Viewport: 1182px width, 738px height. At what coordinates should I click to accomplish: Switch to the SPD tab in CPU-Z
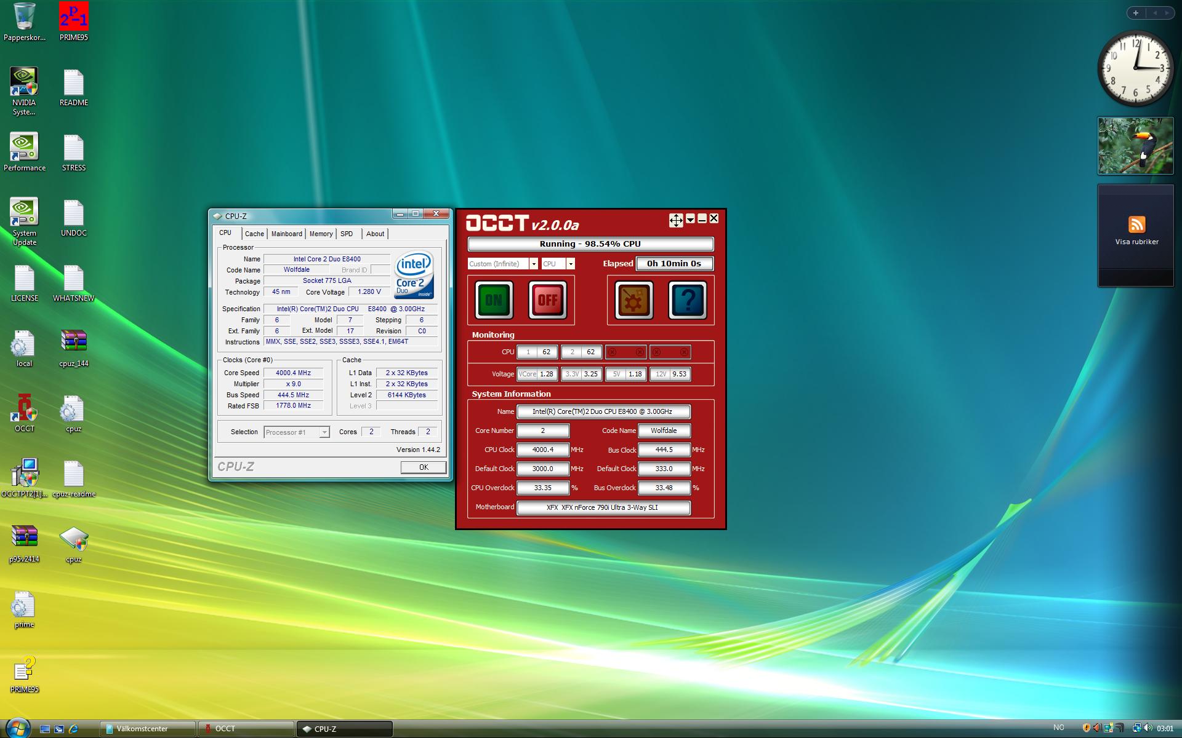click(x=347, y=234)
